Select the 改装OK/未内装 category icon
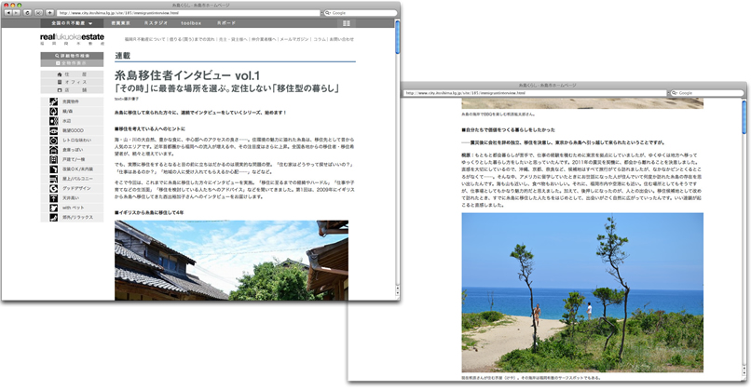 (54, 168)
